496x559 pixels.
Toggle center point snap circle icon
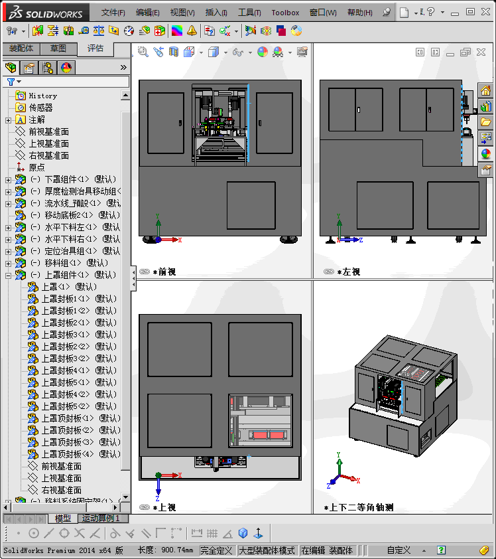tap(34, 533)
